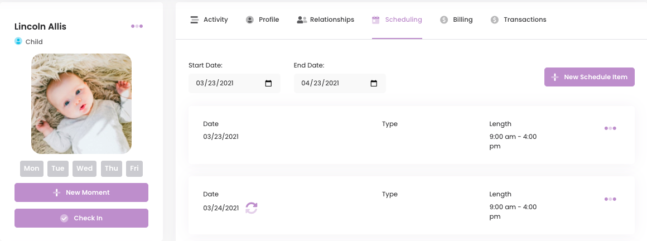
Task: Toggle the Wed day chip
Action: tap(84, 168)
